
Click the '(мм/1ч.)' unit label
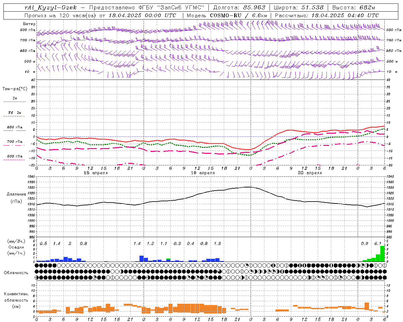pyautogui.click(x=16, y=253)
